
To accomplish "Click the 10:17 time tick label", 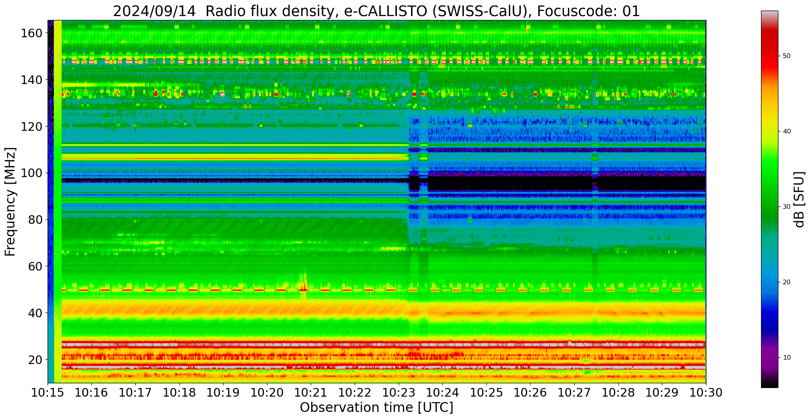I will [135, 392].
